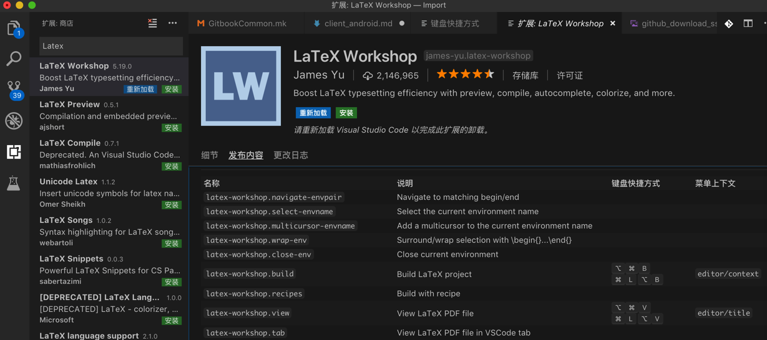Image resolution: width=767 pixels, height=340 pixels.
Task: Install the LaTeX Preview extension
Action: 172,128
